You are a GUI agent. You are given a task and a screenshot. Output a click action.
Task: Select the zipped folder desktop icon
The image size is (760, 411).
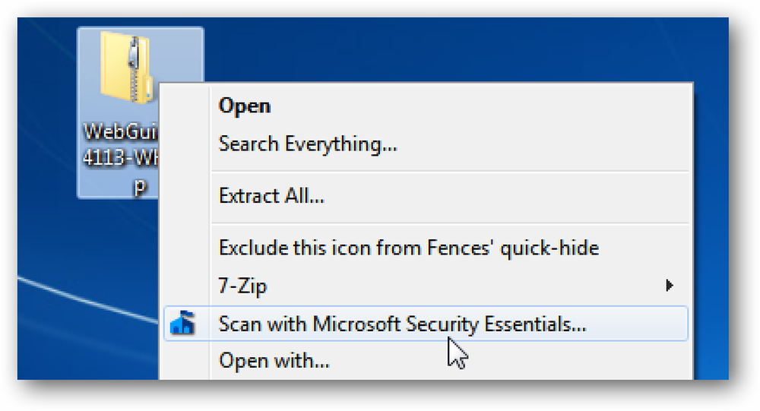point(127,66)
